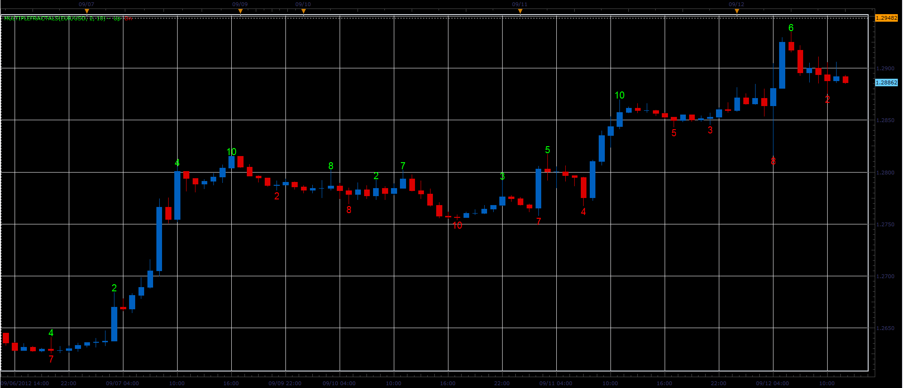The height and width of the screenshot is (388, 903).
Task: Click the 09/10 orange date marker triangle
Action: pyautogui.click(x=303, y=11)
